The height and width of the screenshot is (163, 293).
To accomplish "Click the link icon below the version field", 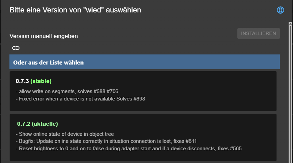I will point(16,48).
